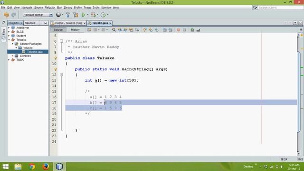This screenshot has height=171, width=304.
Task: Expand the BLCS project node
Action: point(9,32)
